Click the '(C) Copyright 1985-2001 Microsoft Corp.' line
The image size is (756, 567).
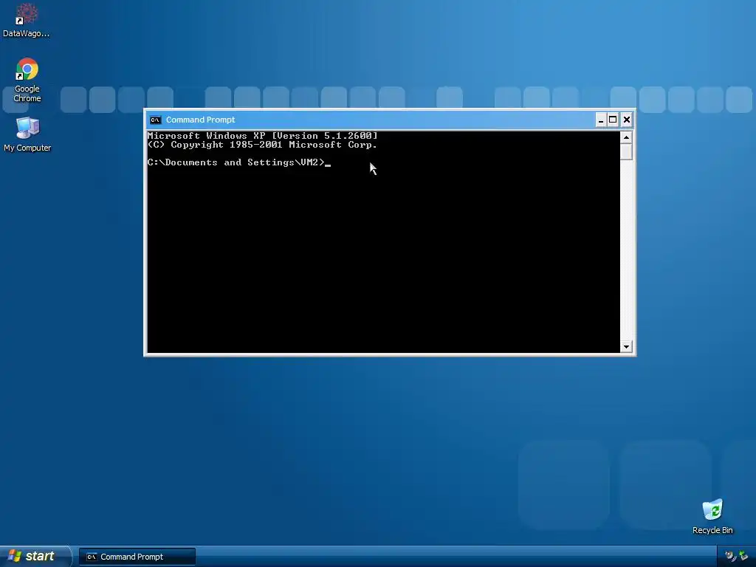point(262,145)
